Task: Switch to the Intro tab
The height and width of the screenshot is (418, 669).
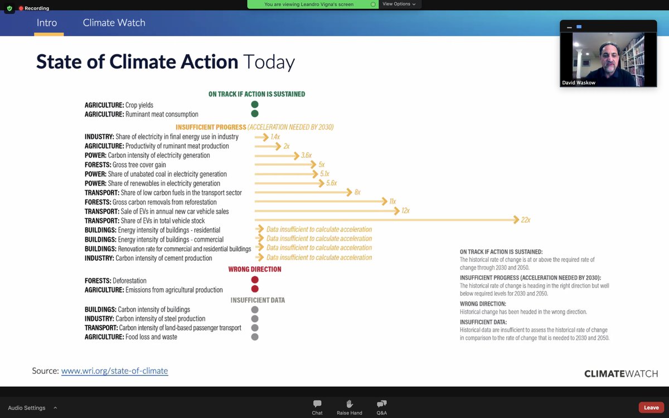Action: coord(47,23)
